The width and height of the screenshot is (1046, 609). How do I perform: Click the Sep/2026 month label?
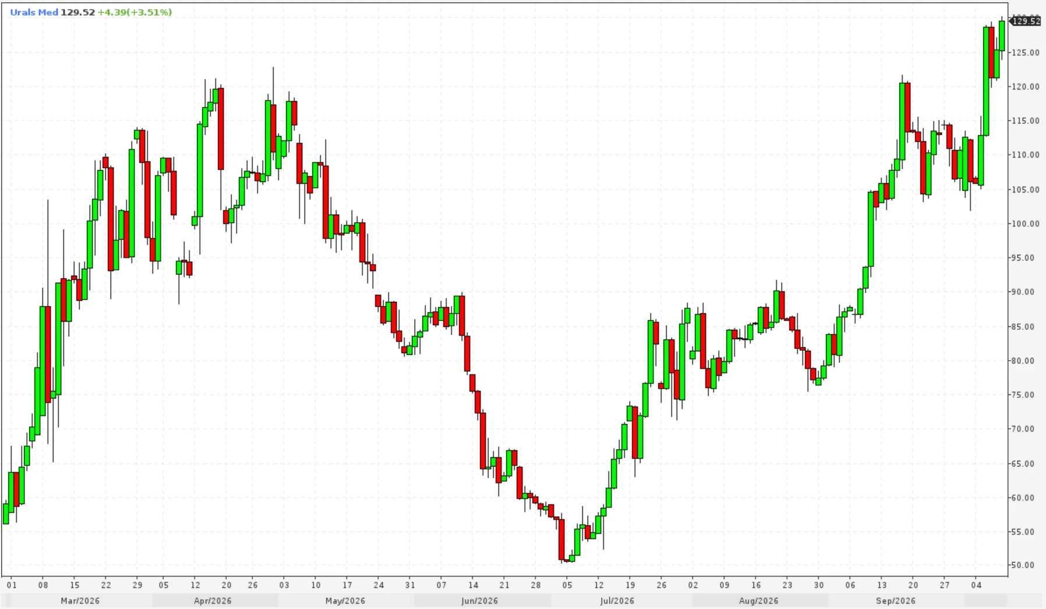[x=896, y=601]
